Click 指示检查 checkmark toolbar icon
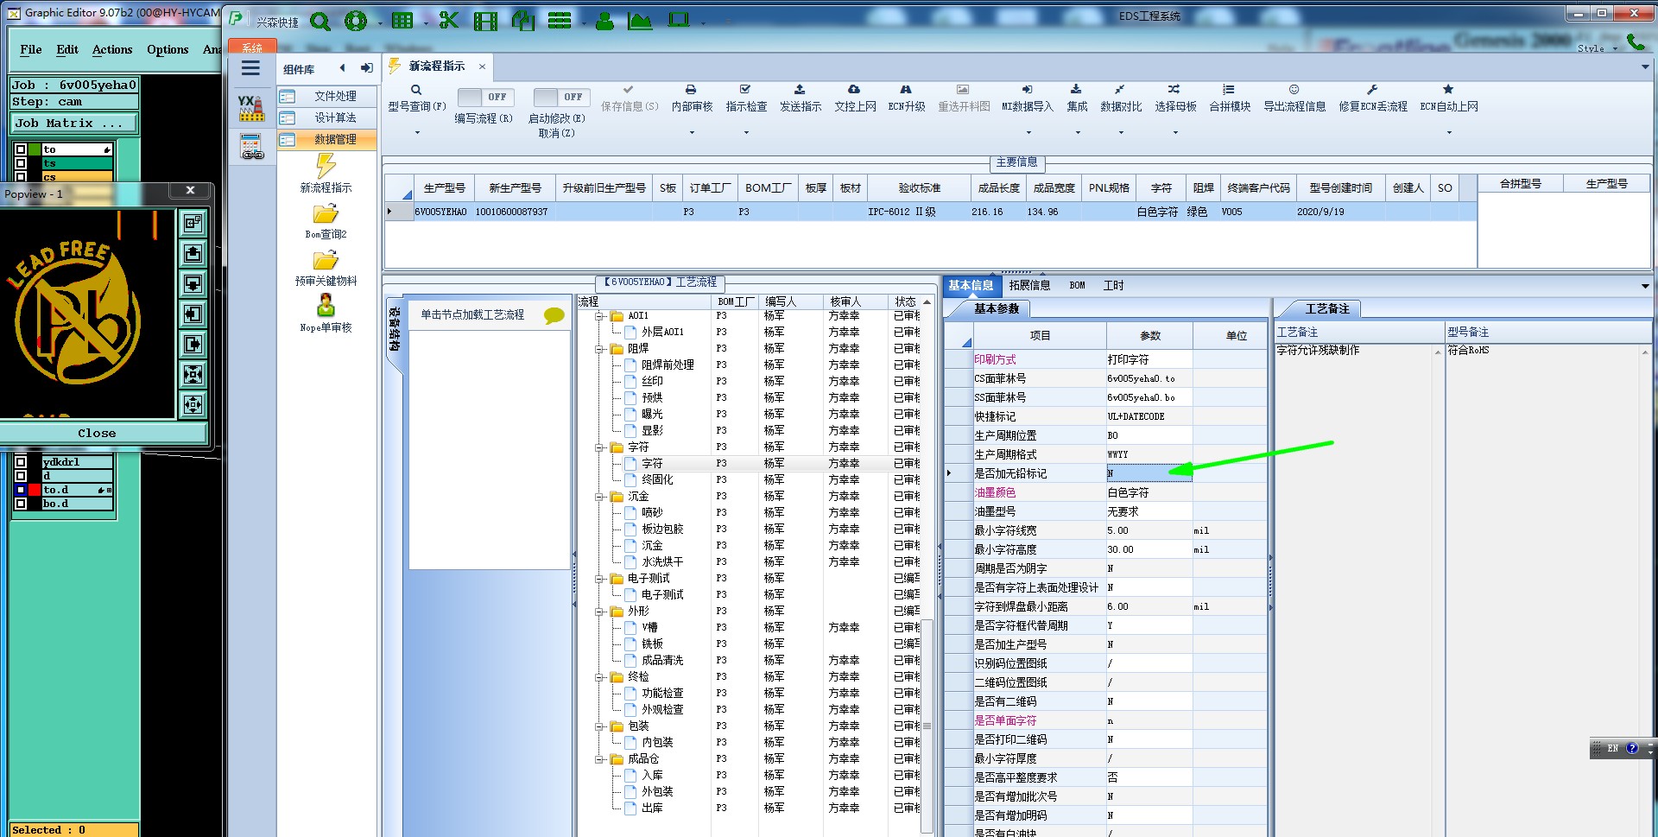 (745, 90)
